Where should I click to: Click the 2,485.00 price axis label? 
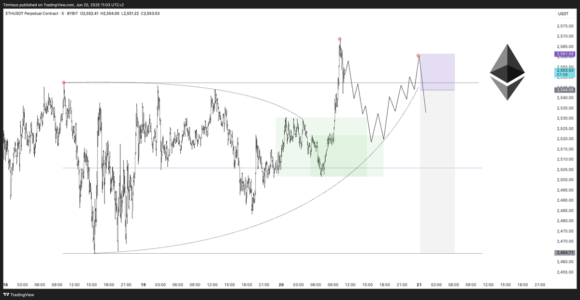[565, 210]
